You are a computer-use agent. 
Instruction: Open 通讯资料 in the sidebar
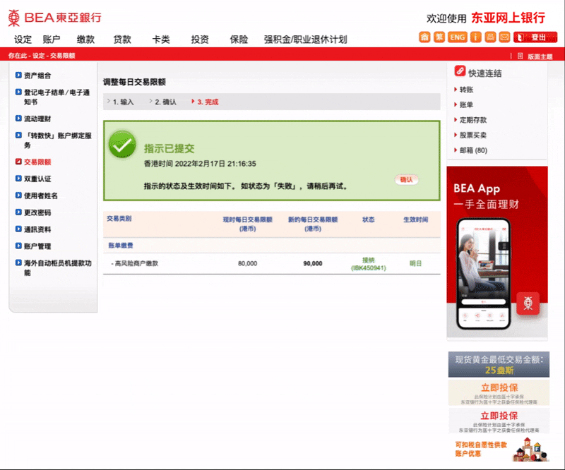point(37,229)
